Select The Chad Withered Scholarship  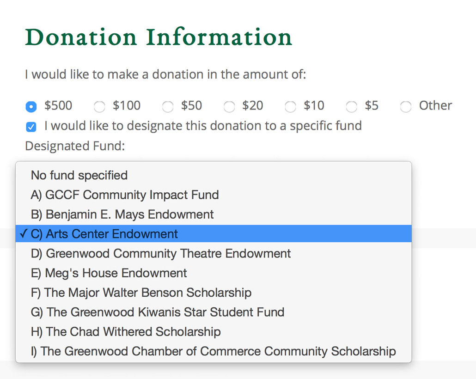point(214,331)
